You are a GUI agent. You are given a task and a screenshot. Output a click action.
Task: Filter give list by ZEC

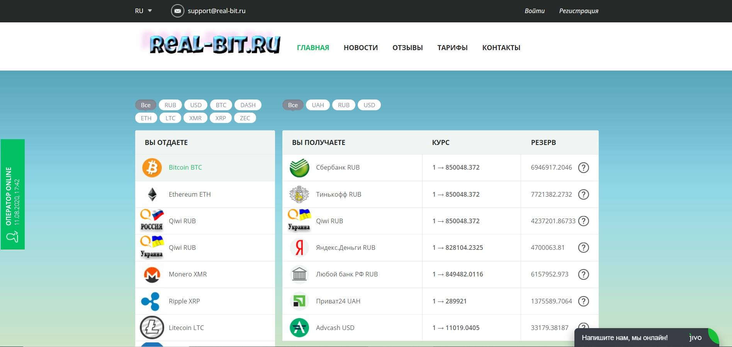[245, 118]
